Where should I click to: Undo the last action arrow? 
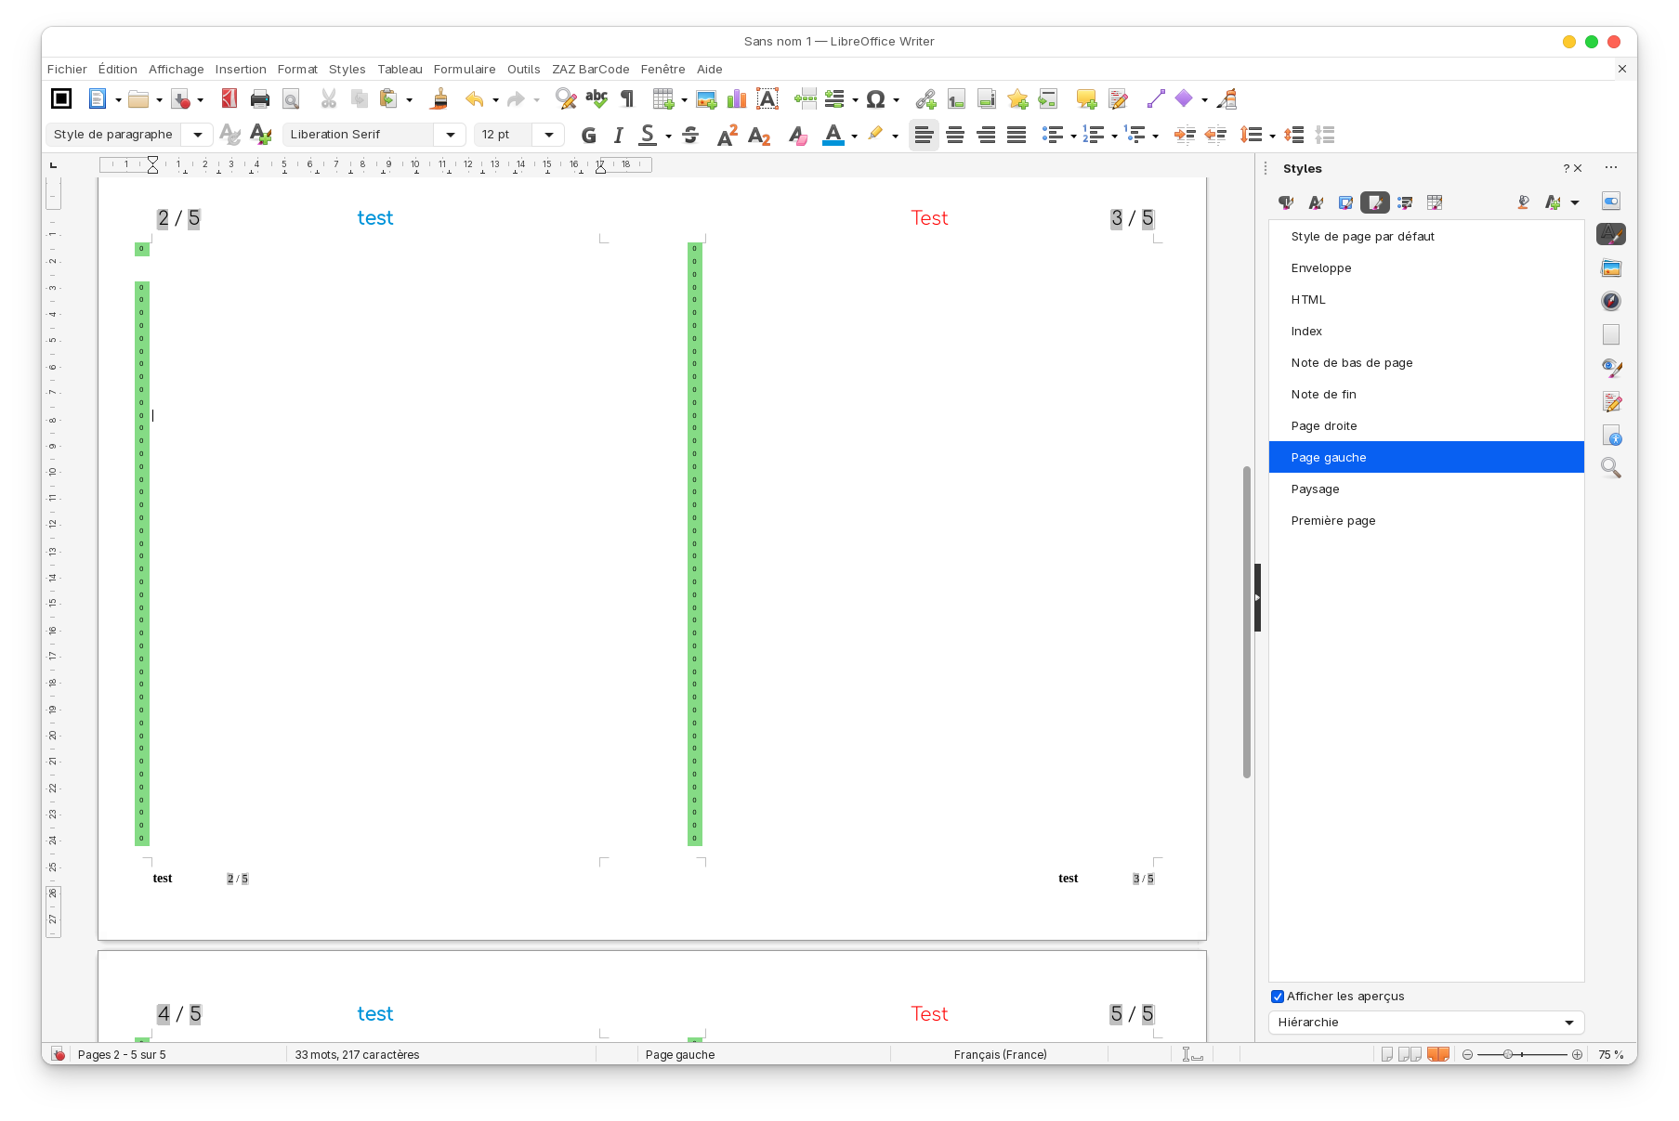tap(475, 99)
